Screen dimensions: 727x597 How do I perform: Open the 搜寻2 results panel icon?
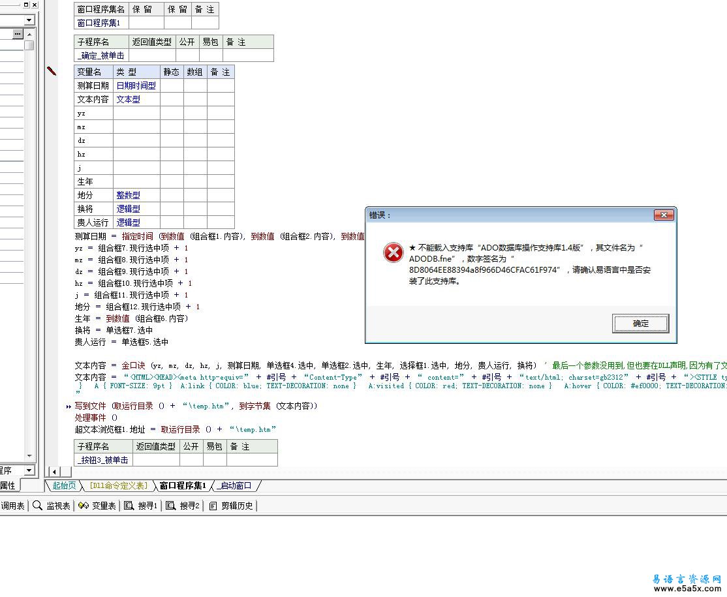tap(170, 506)
